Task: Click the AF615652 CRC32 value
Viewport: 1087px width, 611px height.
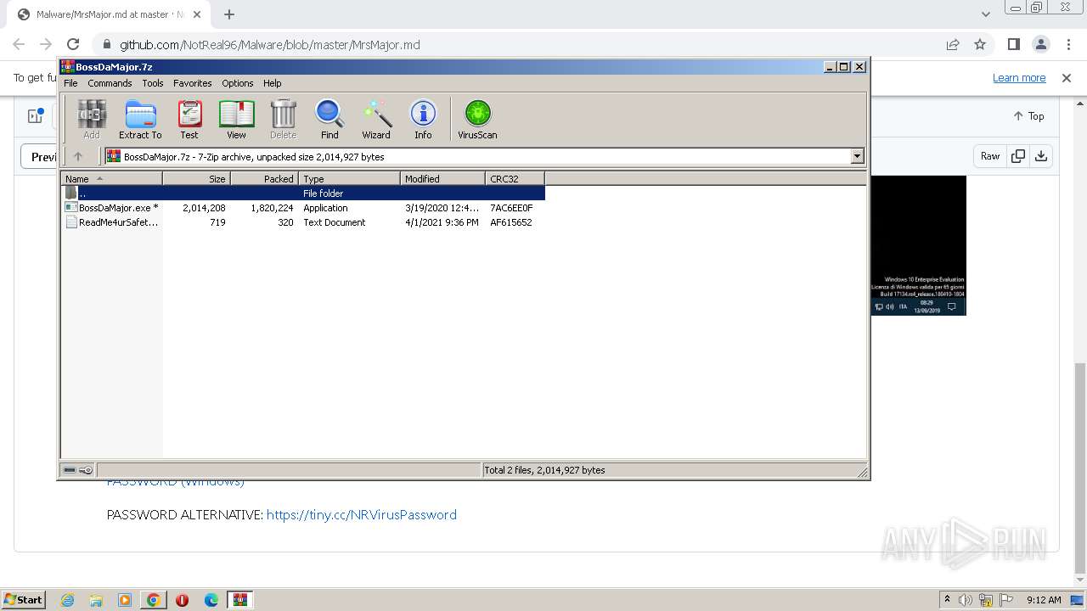Action: pyautogui.click(x=511, y=222)
